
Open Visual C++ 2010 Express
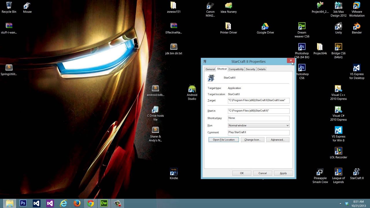coord(338,90)
